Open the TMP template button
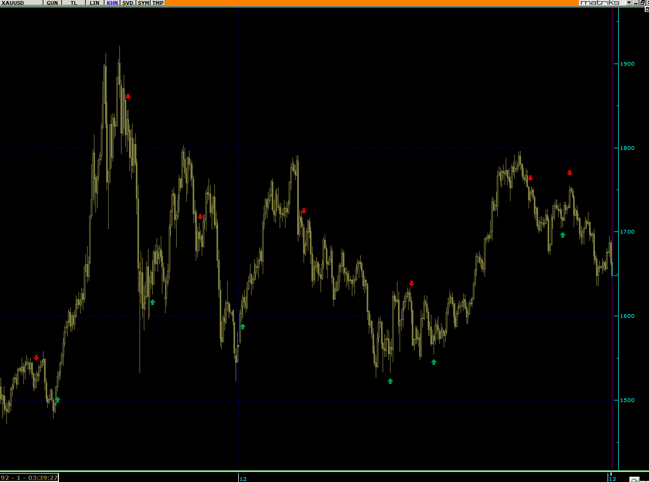649x482 pixels. click(158, 3)
